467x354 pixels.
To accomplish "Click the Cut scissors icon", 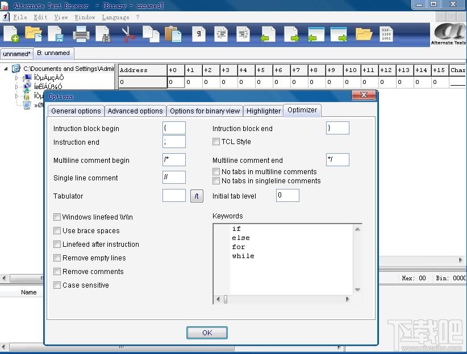I will (128, 34).
